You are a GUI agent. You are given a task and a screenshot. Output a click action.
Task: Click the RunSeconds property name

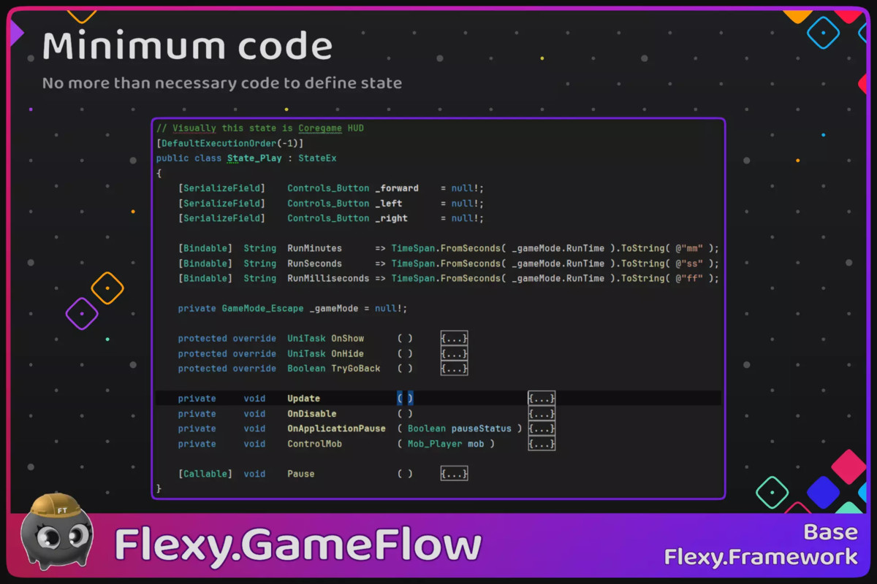pos(314,264)
